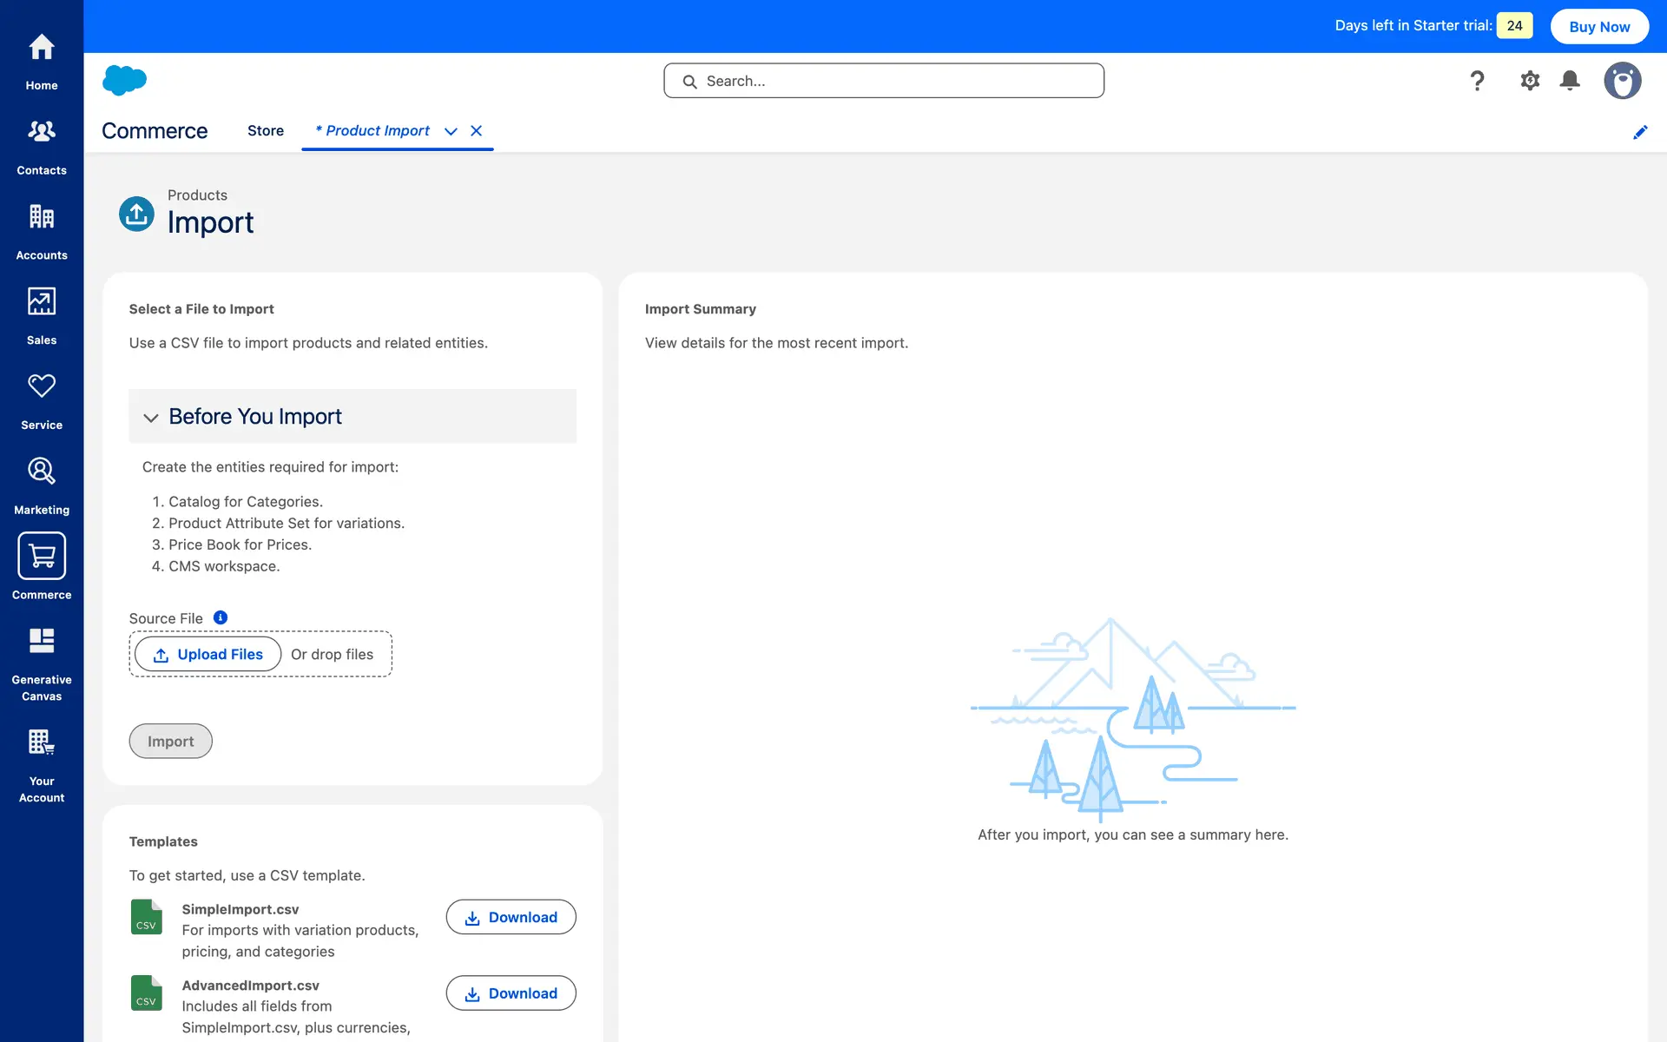
Task: Open the Product Import tab dropdown chevron
Action: (451, 131)
